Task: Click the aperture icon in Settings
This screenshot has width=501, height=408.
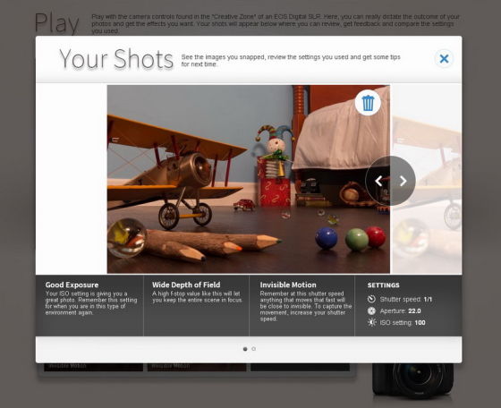Action: [371, 310]
